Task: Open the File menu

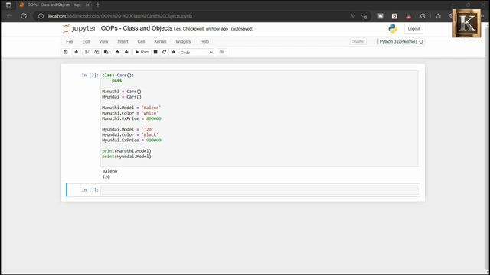Action: pyautogui.click(x=70, y=41)
